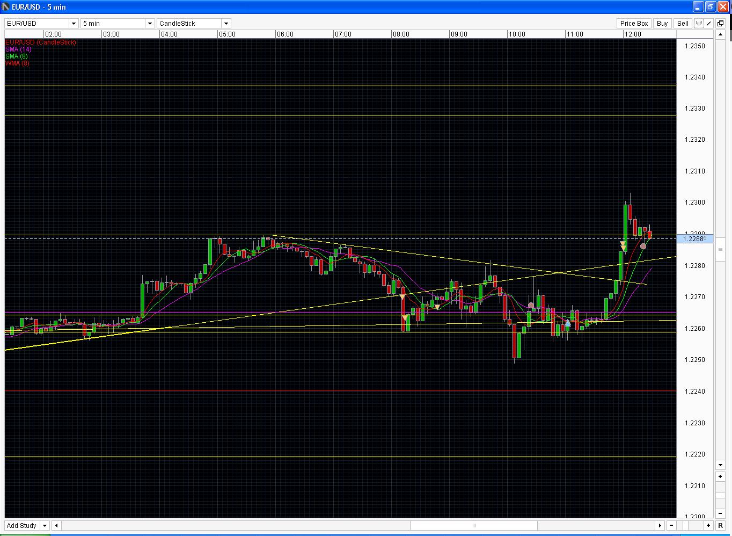Zoom in horizontally with bottom plus button
This screenshot has height=536, width=732.
pyautogui.click(x=708, y=525)
